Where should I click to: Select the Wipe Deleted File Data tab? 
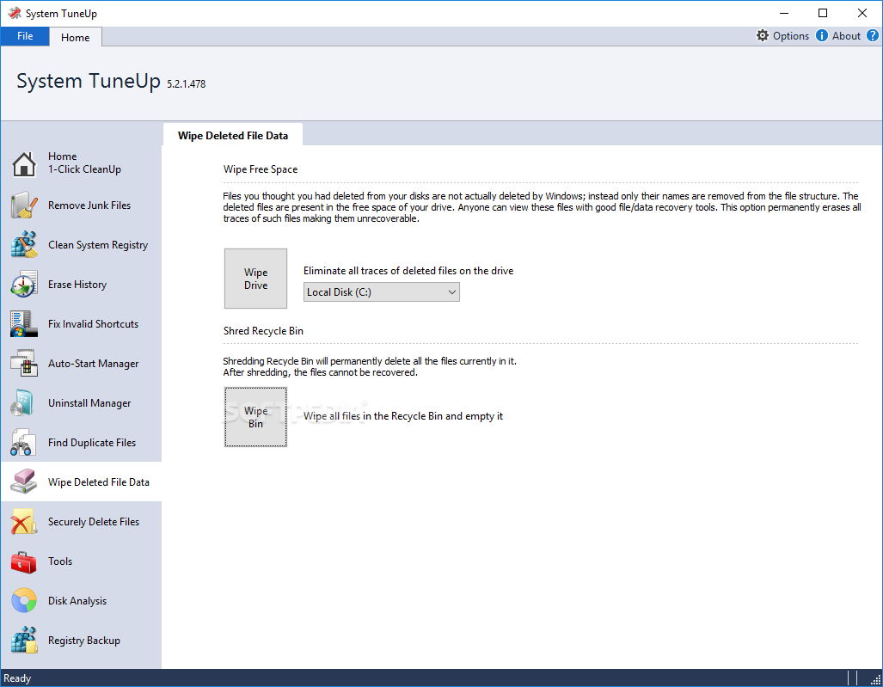coord(233,135)
